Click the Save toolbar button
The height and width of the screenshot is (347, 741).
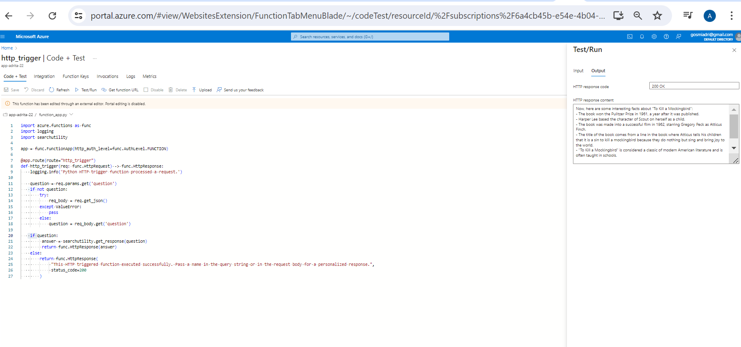pyautogui.click(x=12, y=90)
